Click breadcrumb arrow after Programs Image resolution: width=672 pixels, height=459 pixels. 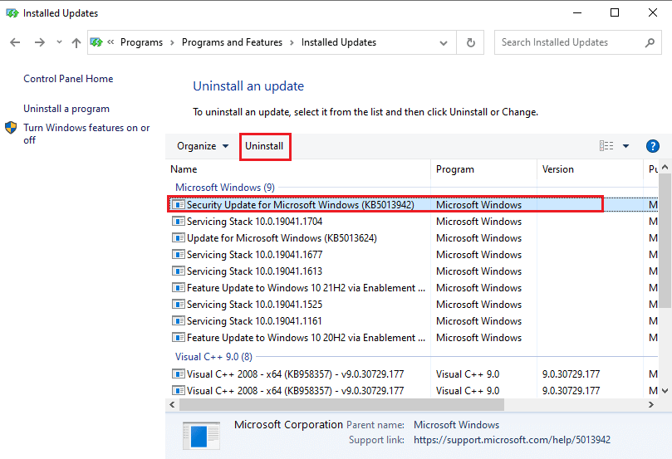click(172, 42)
